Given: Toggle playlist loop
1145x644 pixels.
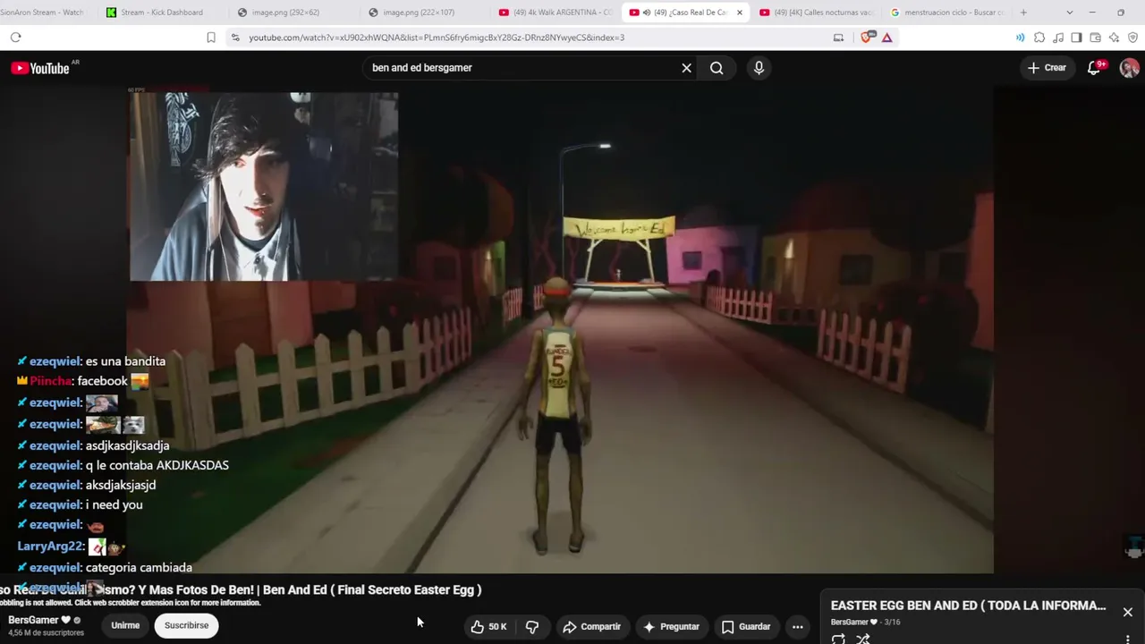Looking at the screenshot, I should 838,640.
